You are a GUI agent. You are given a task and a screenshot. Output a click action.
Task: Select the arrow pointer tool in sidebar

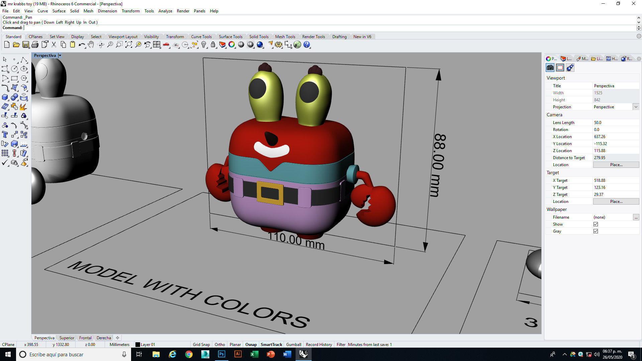pos(5,59)
